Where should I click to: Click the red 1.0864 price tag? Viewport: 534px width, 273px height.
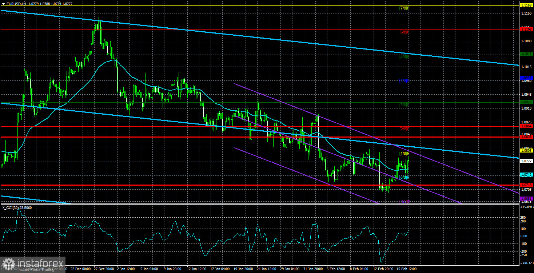click(x=526, y=126)
